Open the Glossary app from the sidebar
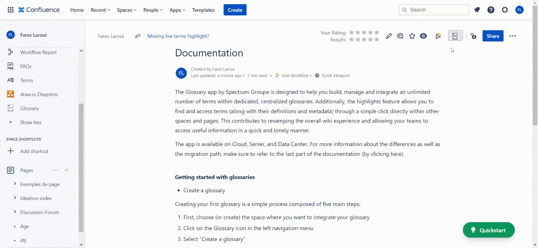The width and height of the screenshot is (538, 248). (x=29, y=108)
